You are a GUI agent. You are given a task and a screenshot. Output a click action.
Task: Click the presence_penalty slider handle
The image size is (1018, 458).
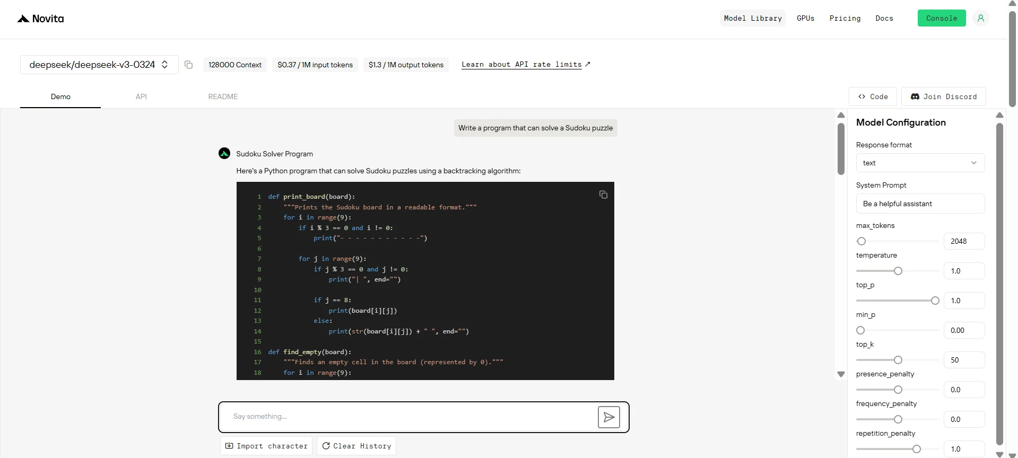898,390
